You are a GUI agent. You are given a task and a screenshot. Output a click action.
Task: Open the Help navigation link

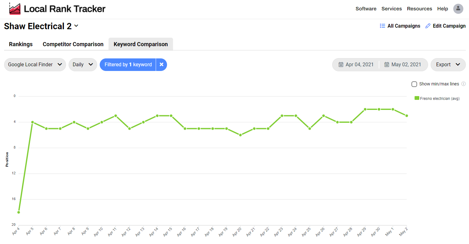pyautogui.click(x=442, y=9)
